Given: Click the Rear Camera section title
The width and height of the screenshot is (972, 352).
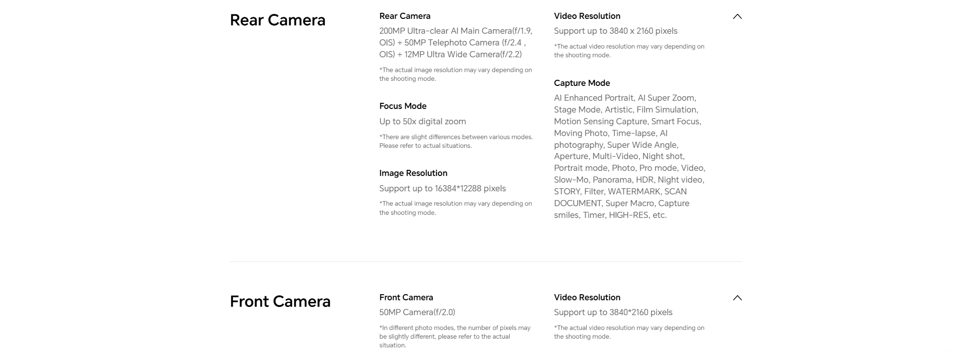Looking at the screenshot, I should pos(278,20).
